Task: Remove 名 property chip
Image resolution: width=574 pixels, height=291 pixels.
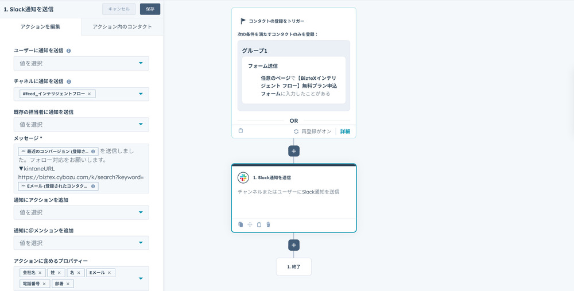Action: [78, 273]
